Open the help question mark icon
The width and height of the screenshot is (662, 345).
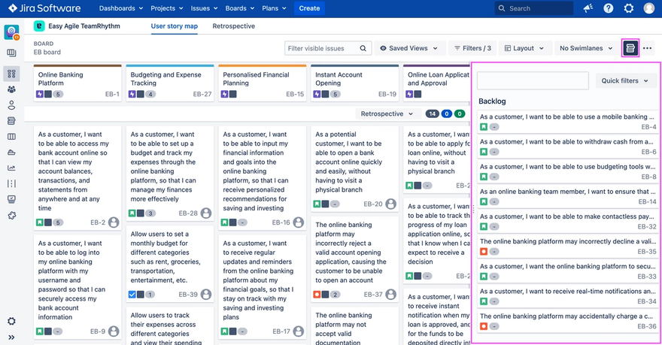point(609,8)
